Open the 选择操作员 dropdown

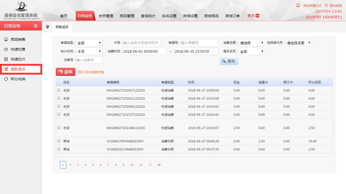tap(299, 43)
